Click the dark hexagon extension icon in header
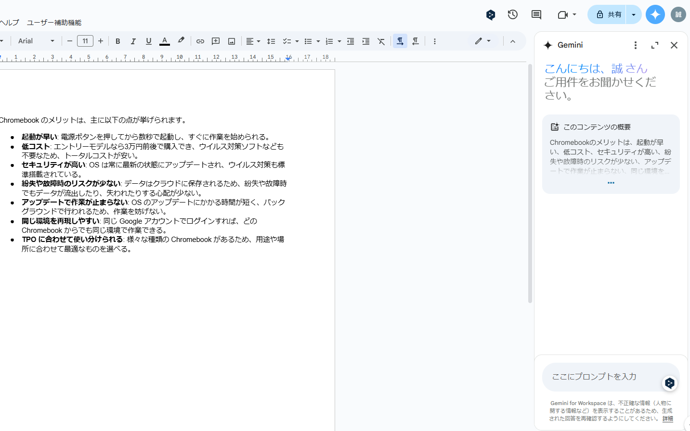Screen dimensions: 690x431 [491, 15]
